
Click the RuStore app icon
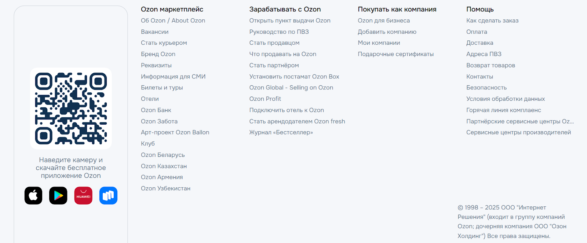point(108,195)
